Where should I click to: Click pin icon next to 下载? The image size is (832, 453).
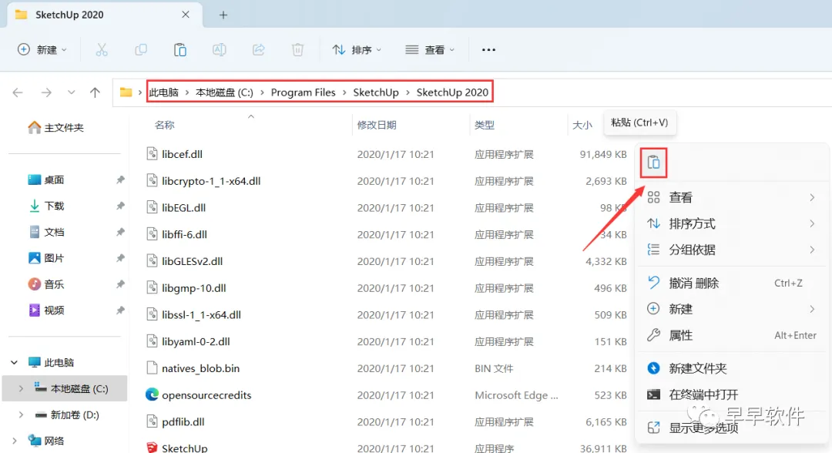click(x=120, y=206)
